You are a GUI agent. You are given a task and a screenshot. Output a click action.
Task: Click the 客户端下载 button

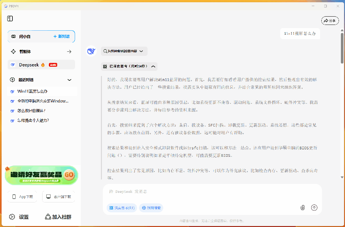(58, 197)
